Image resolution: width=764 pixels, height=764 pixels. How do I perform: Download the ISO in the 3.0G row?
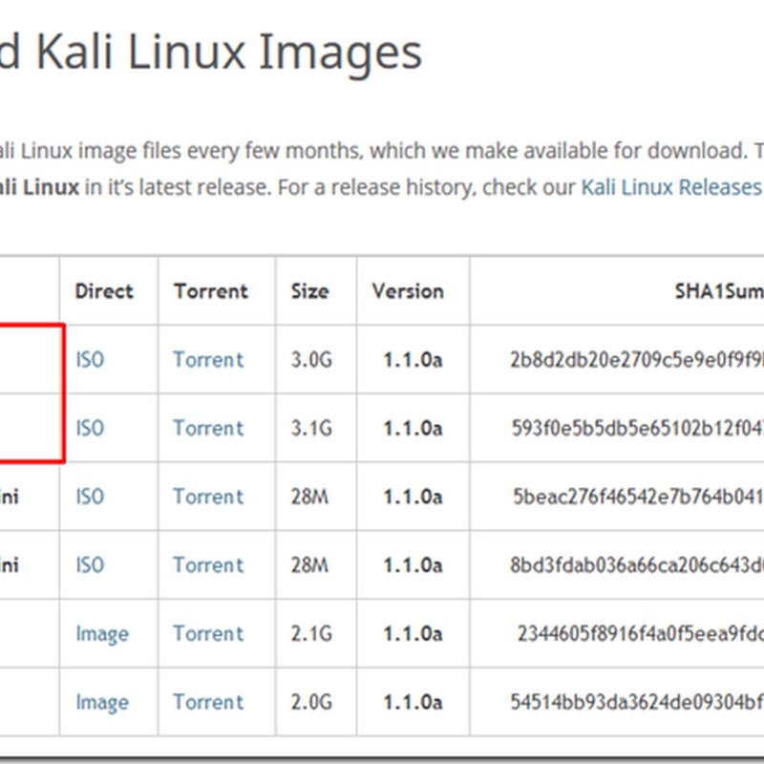(x=90, y=360)
